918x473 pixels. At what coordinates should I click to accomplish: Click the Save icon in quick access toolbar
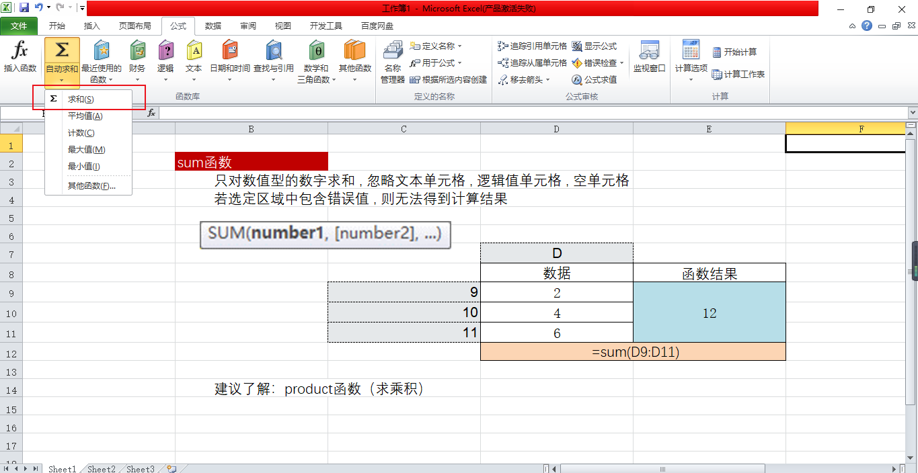24,8
